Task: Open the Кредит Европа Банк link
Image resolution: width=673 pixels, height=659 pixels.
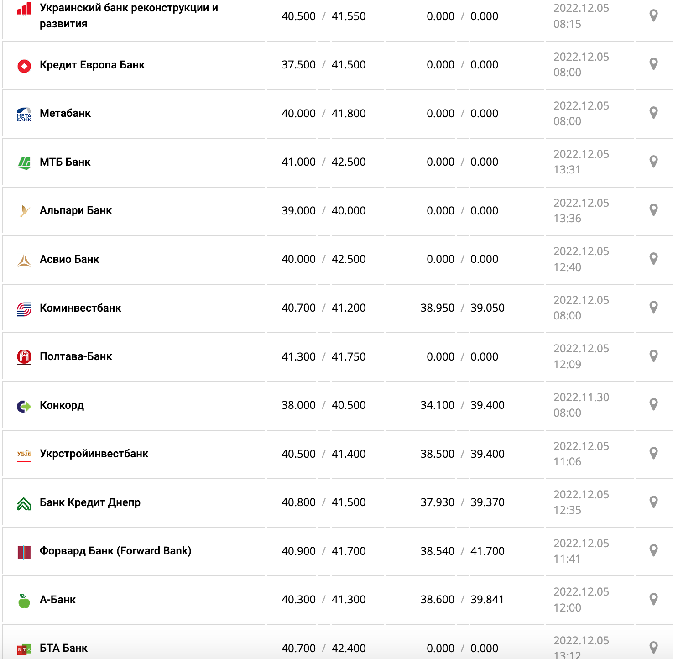Action: coord(92,65)
